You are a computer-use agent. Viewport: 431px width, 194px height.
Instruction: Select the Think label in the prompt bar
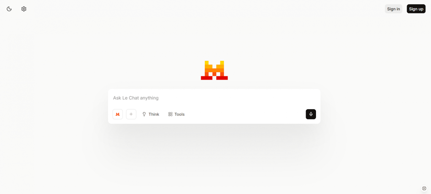(x=154, y=114)
